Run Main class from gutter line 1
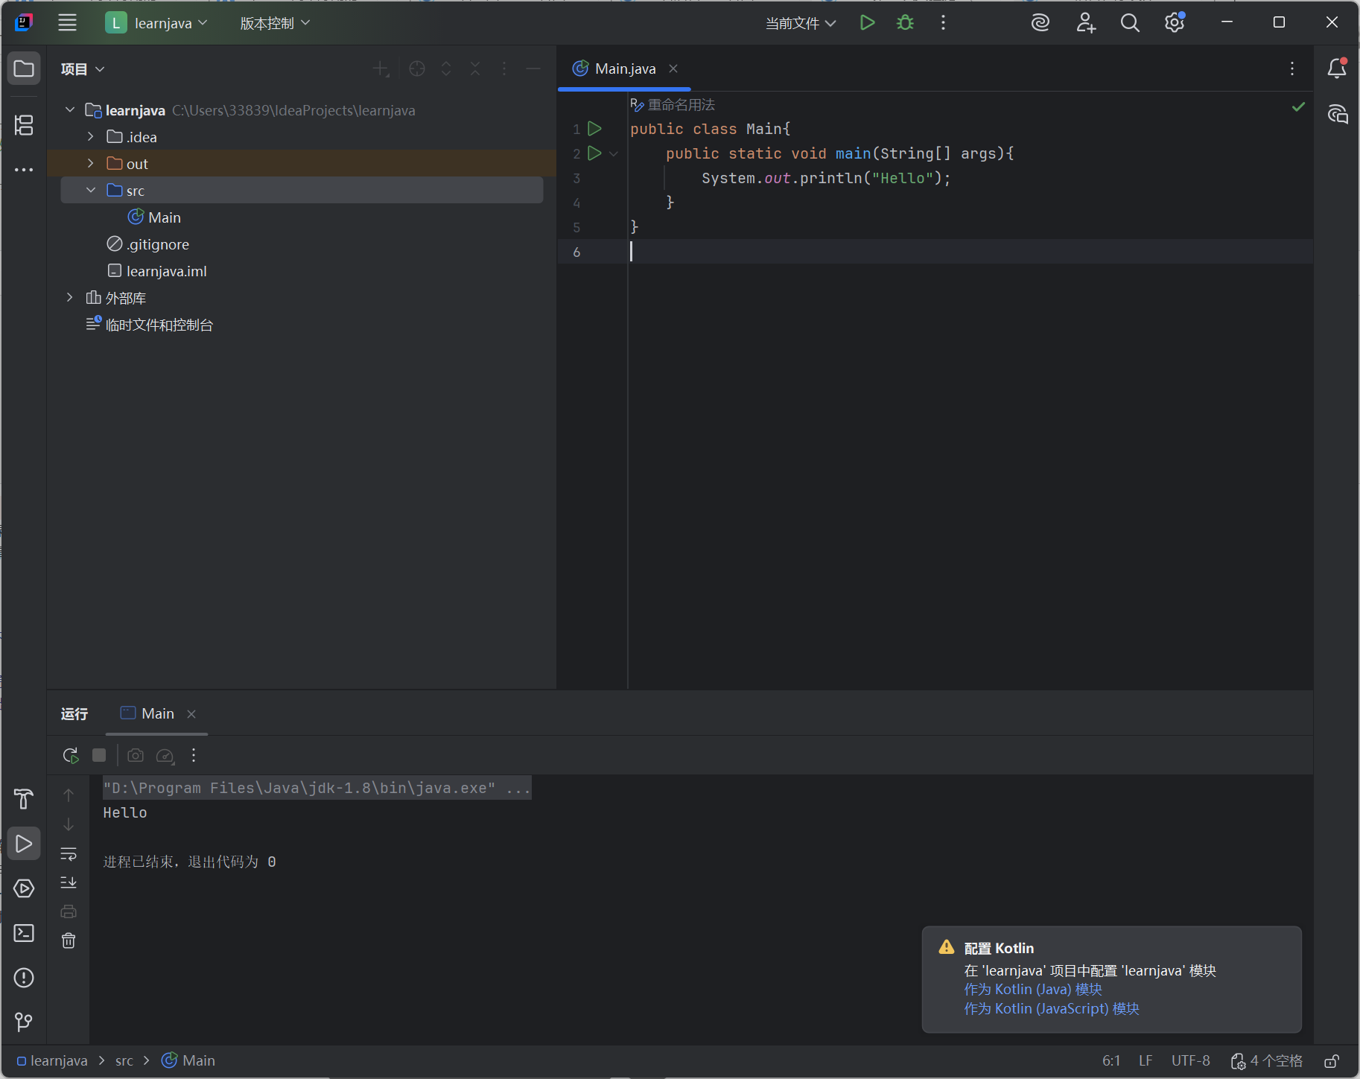This screenshot has height=1079, width=1360. click(x=594, y=129)
